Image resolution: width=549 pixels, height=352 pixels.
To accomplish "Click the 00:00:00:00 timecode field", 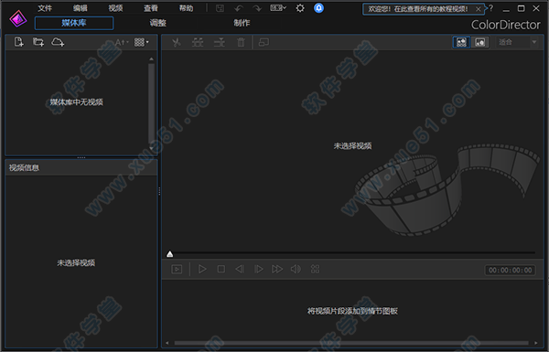I will click(x=511, y=270).
